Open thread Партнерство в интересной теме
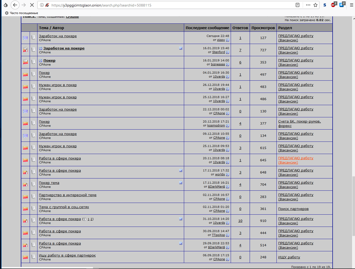The image size is (355, 269). 68,195
